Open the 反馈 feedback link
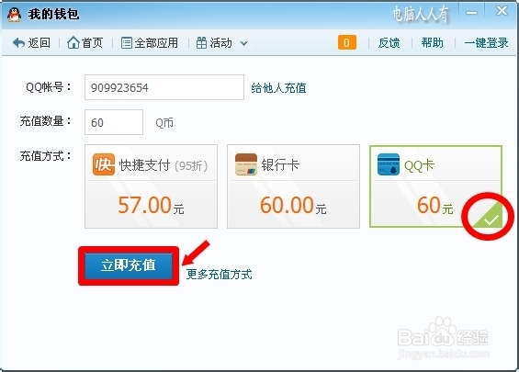This screenshot has height=372, width=519. (389, 43)
